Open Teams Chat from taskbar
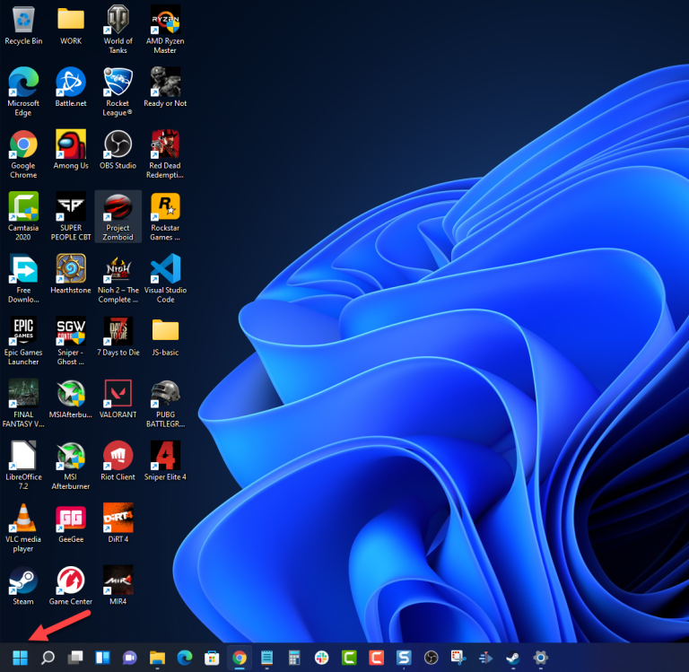 [129, 658]
